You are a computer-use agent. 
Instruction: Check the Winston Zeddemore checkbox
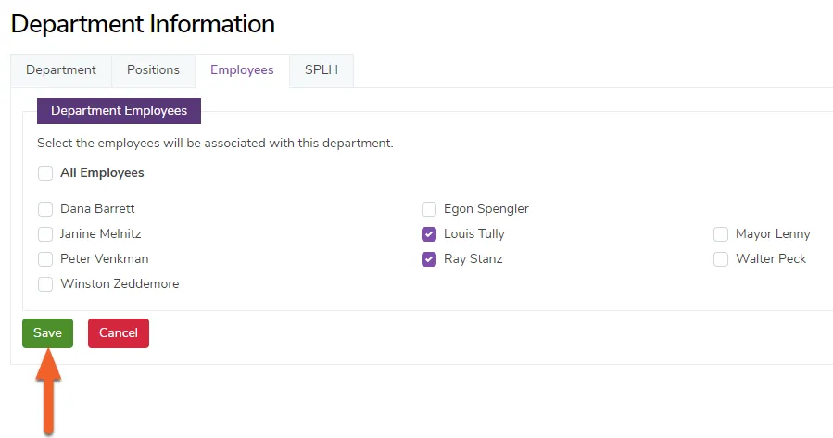[45, 284]
